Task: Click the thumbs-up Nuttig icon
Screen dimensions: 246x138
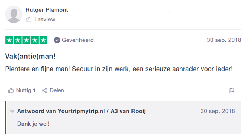Action: coord(11,90)
